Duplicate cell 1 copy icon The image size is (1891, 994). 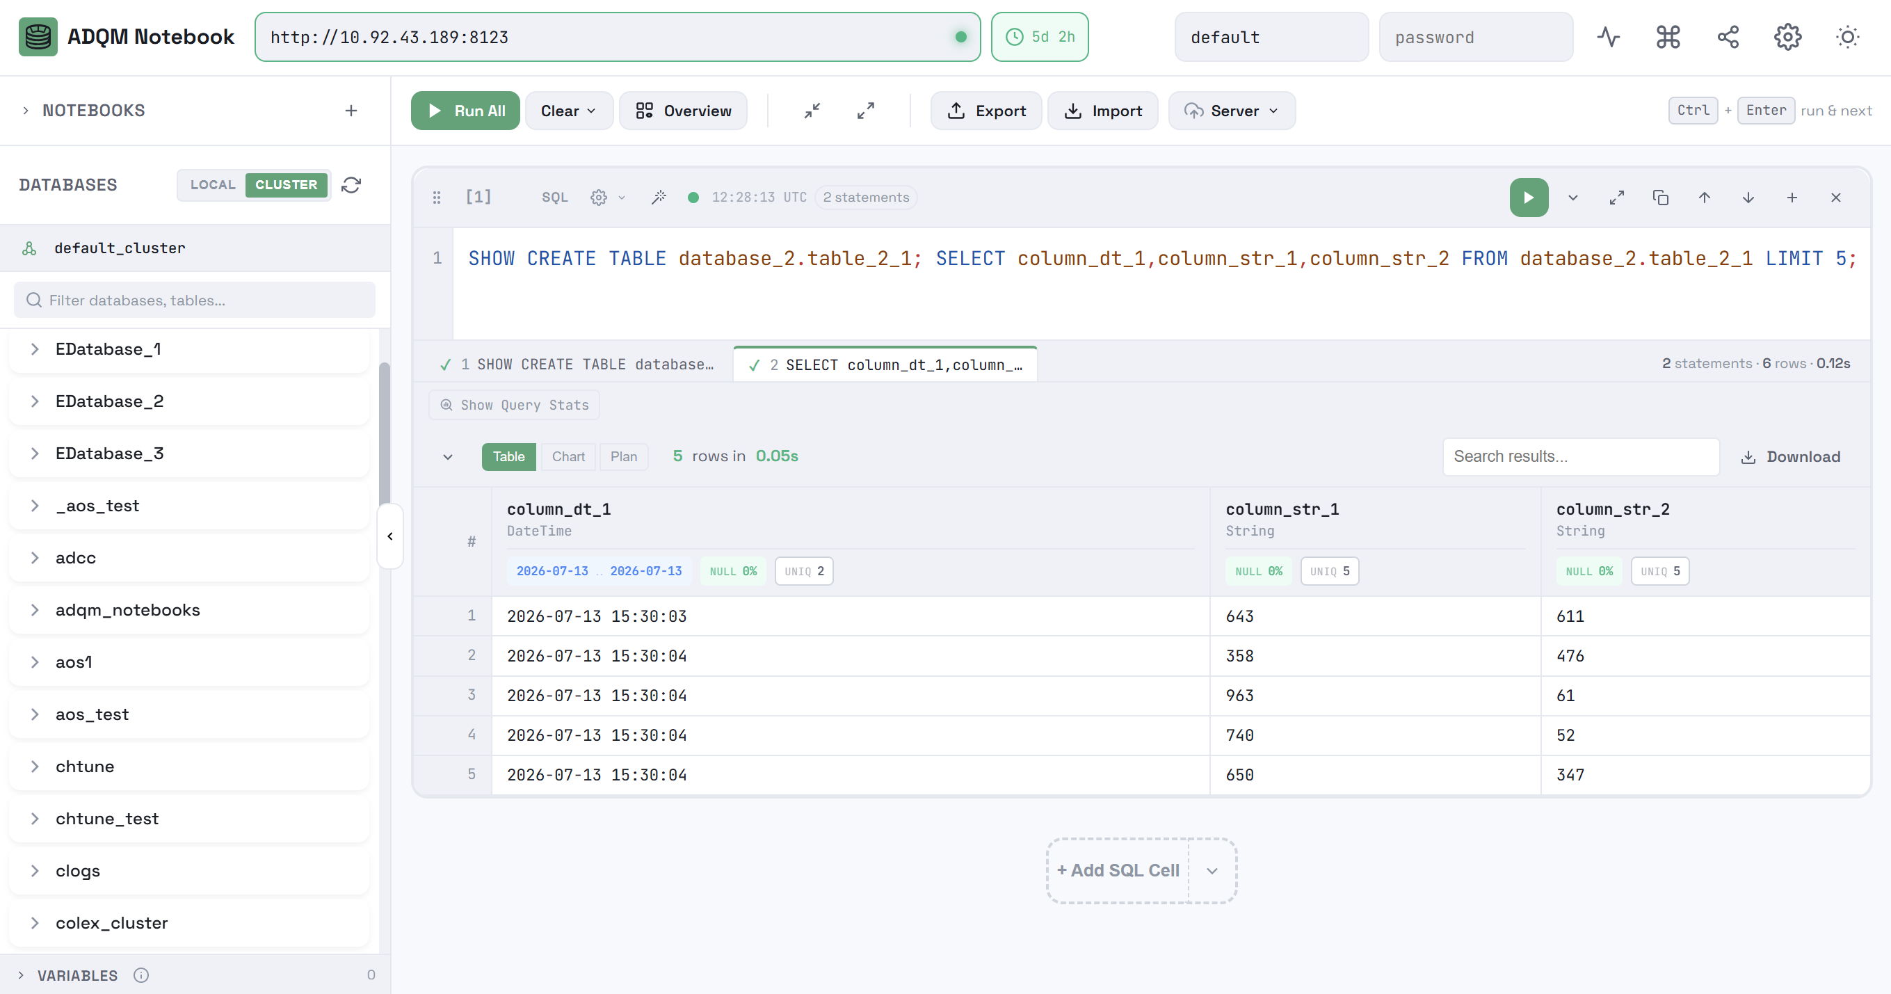click(1661, 198)
